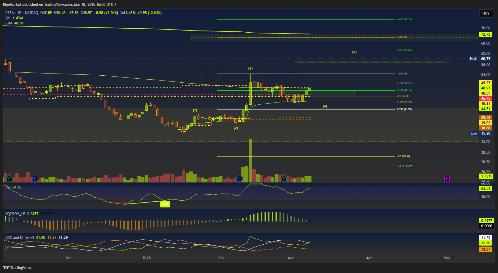Image resolution: width=498 pixels, height=273 pixels.
Task: Click the -0.618 (27.69) Fibonacci label
Action: click(405, 166)
